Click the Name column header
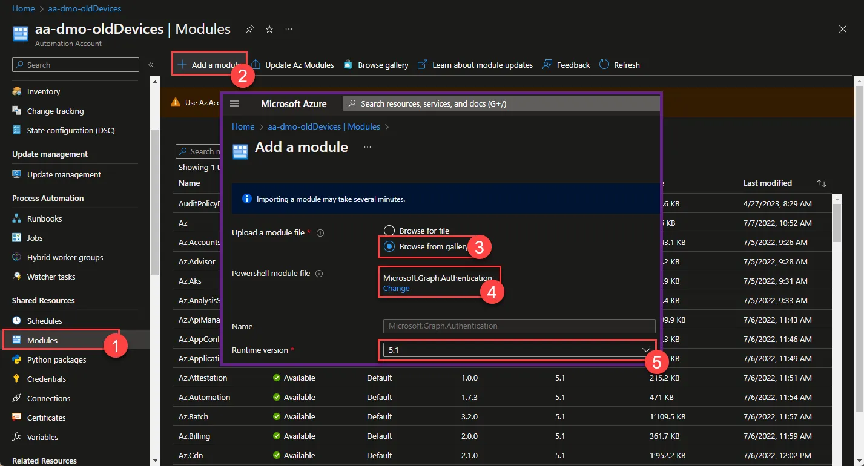The image size is (864, 466). [189, 183]
